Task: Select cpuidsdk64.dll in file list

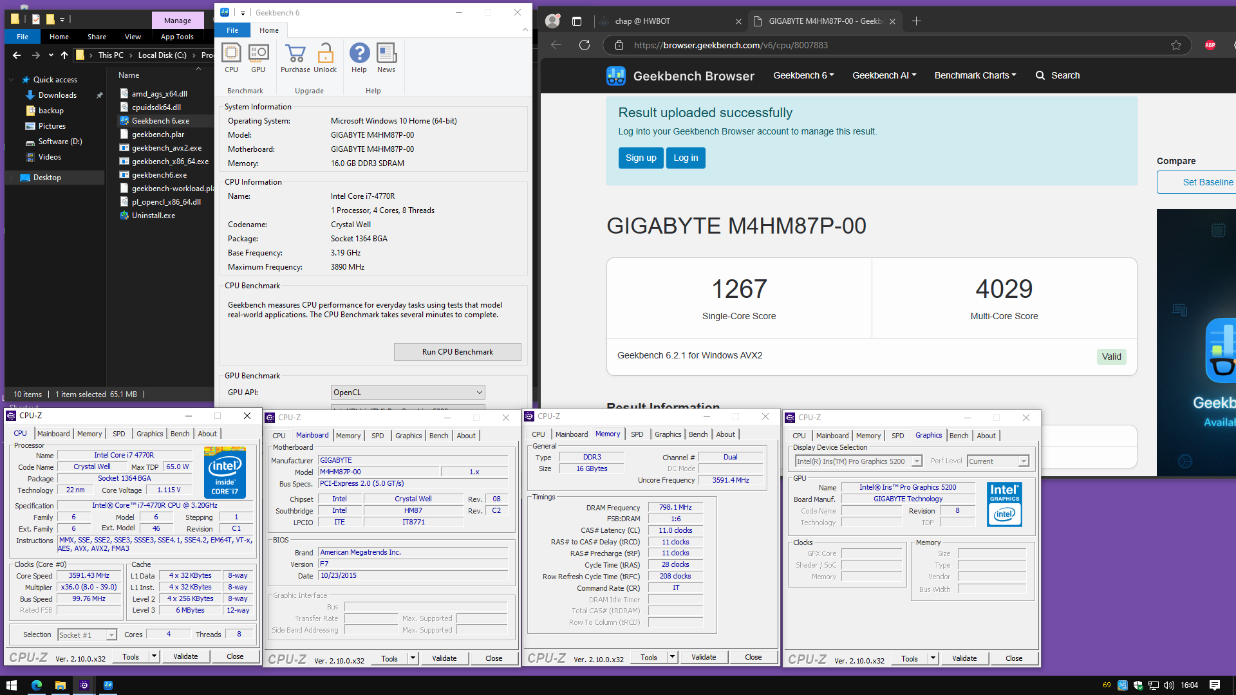Action: (156, 107)
